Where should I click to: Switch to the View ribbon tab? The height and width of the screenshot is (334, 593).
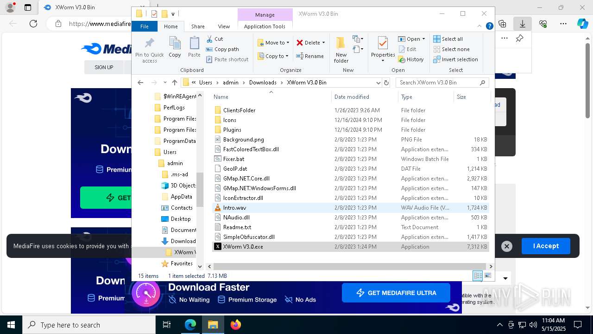(224, 26)
